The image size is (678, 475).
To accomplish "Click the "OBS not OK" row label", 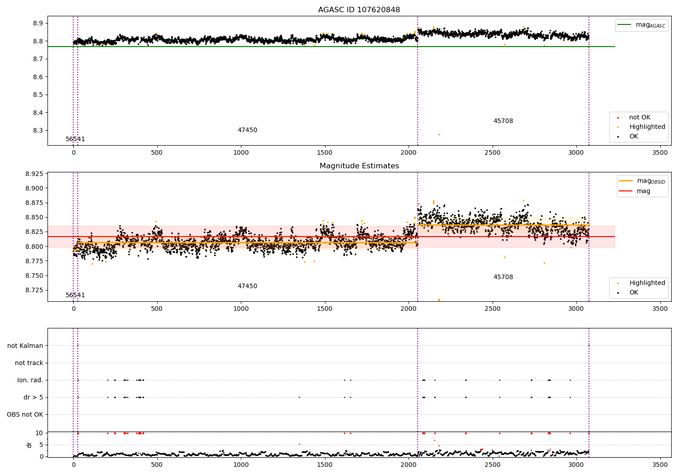I will tap(25, 414).
